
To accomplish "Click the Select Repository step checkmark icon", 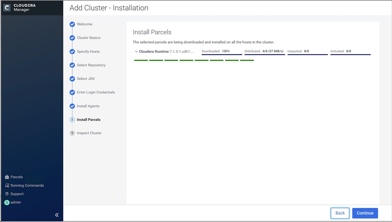I will [x=72, y=65].
